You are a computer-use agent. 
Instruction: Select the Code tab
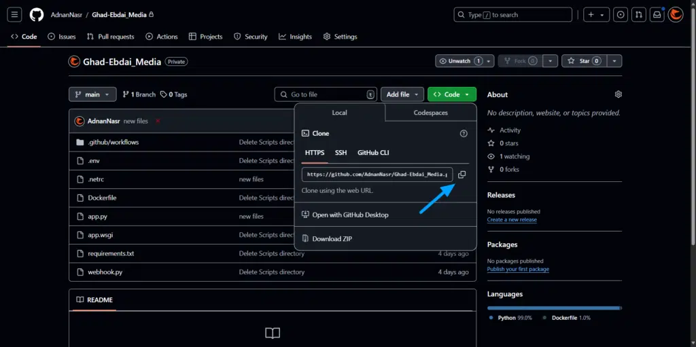[24, 37]
